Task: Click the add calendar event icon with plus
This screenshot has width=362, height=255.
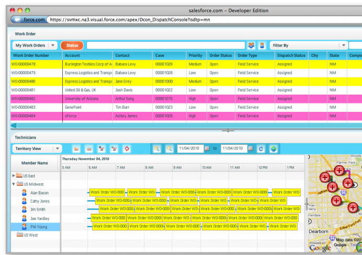Action: (x=101, y=149)
